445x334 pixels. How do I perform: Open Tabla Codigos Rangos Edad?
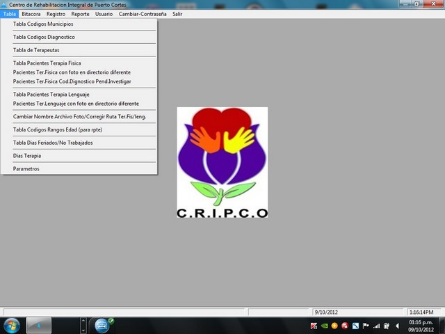click(79, 130)
